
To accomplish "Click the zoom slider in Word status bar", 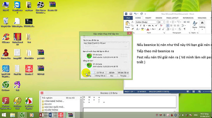I will [x=208, y=92].
